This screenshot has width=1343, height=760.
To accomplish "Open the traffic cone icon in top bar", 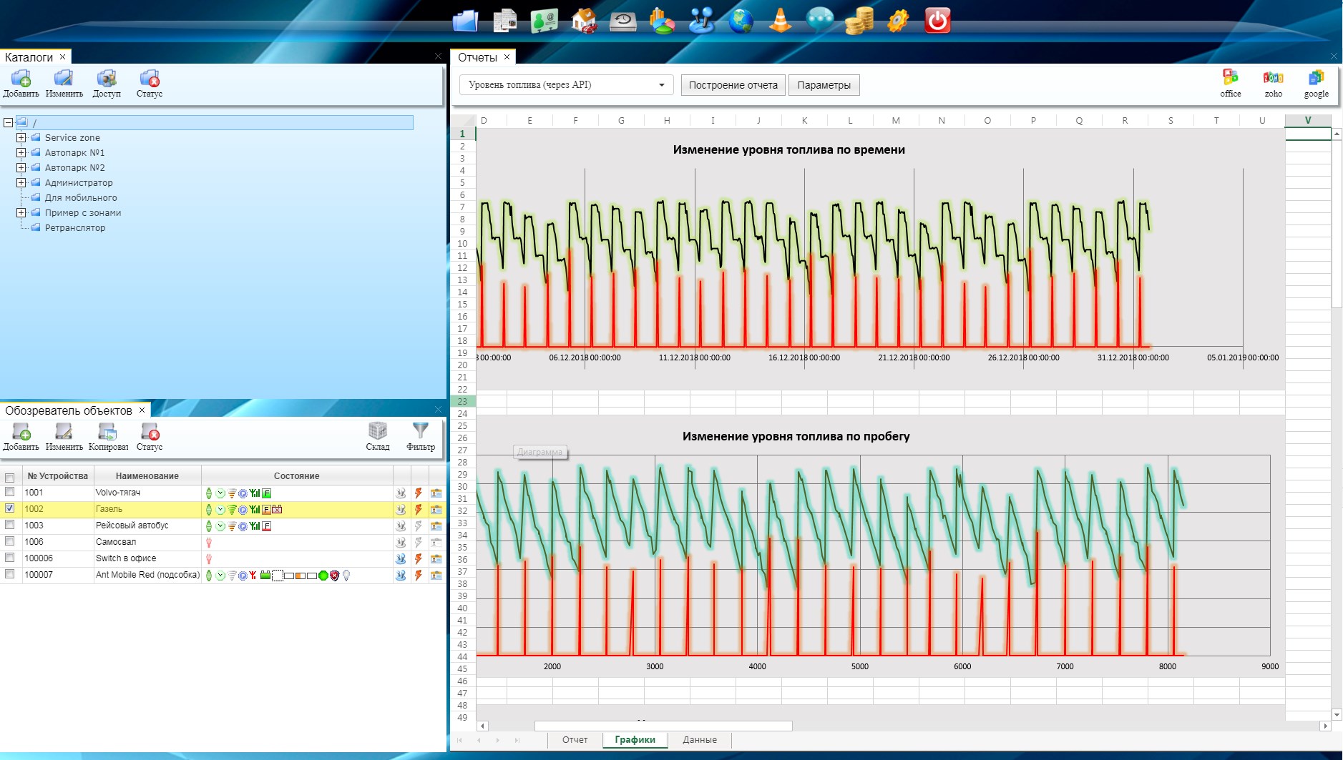I will point(780,20).
